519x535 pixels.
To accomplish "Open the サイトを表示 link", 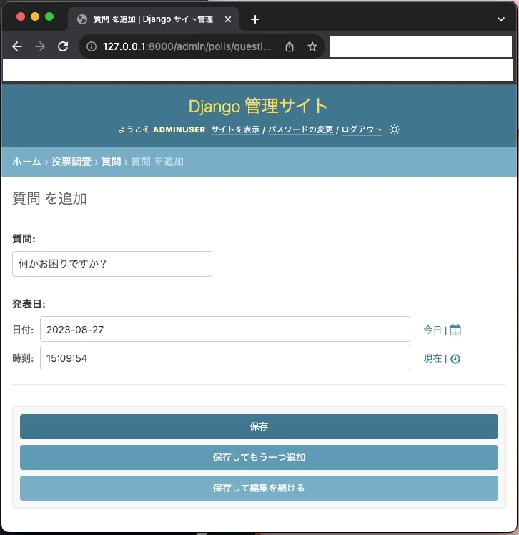I will coord(235,129).
